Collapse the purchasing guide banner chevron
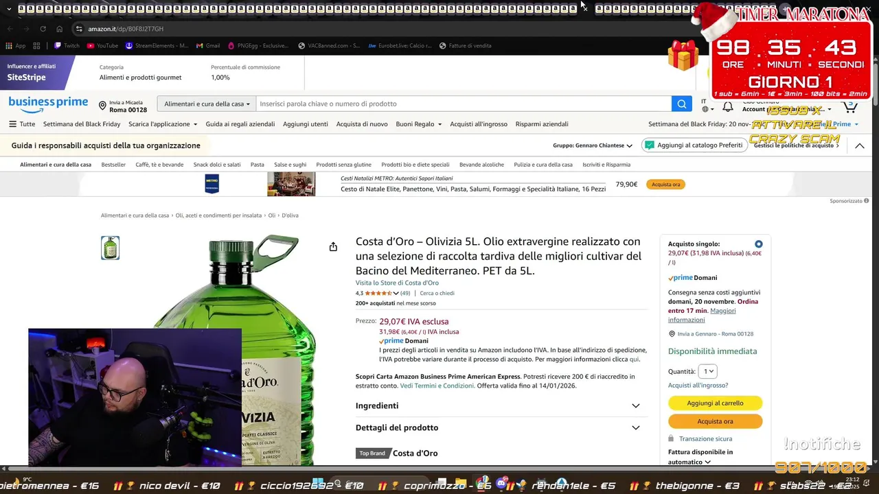Screen dimensions: 879x494 pos(860,145)
